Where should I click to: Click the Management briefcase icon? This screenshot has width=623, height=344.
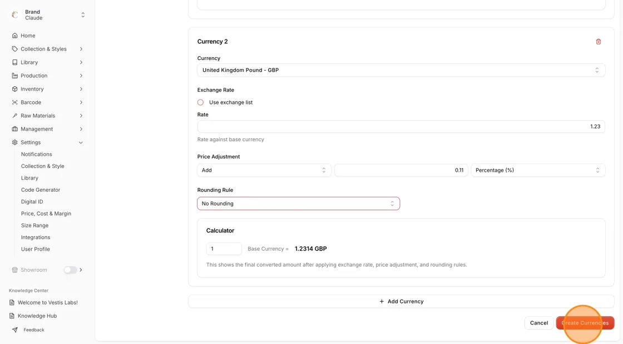tap(14, 129)
